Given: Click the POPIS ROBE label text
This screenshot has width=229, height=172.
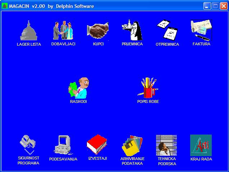Looking at the screenshot, I should pos(148,101).
